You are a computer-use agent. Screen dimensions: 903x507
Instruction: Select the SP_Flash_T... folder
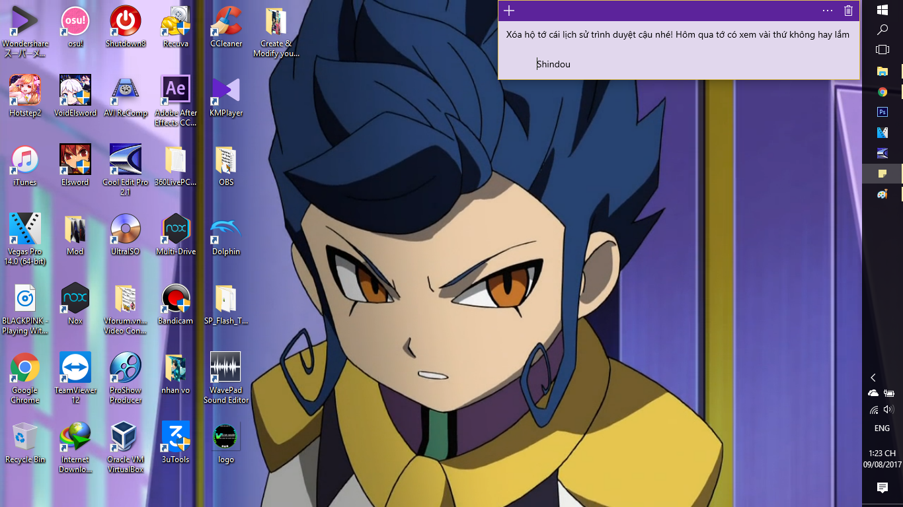point(226,304)
